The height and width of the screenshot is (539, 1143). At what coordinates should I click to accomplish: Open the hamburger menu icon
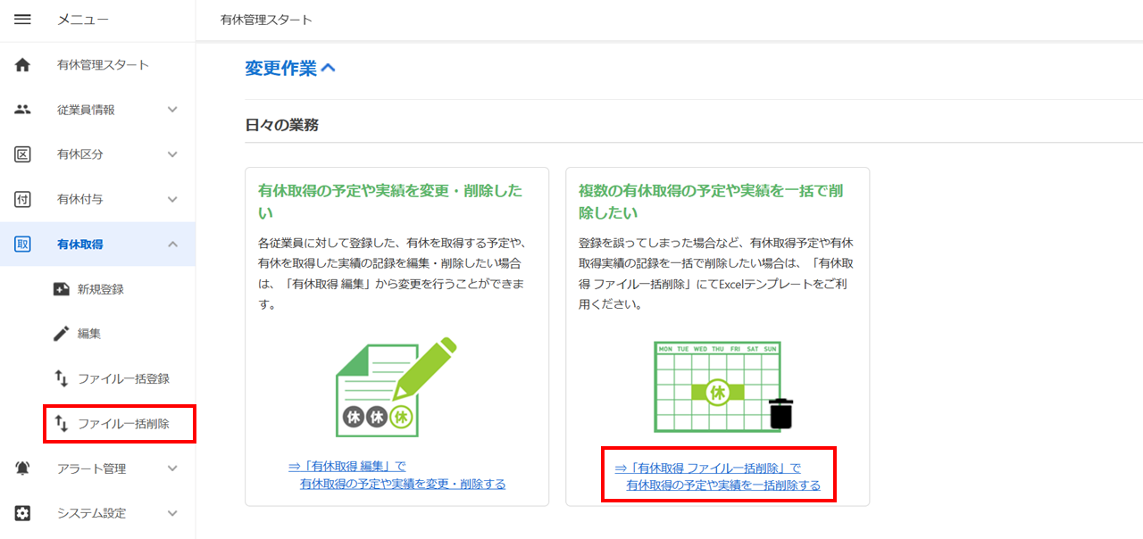coord(23,20)
